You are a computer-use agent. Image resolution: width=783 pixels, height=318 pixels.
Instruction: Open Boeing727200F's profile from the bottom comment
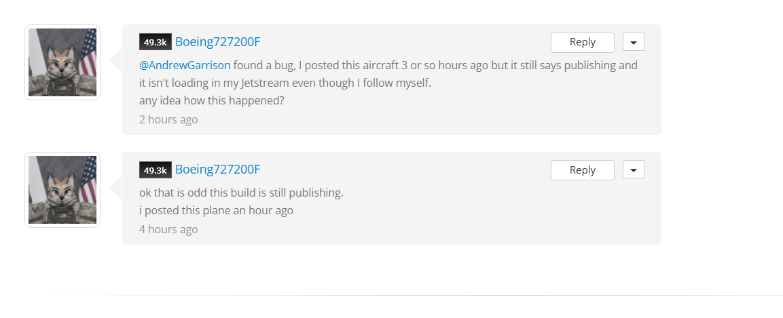(218, 170)
